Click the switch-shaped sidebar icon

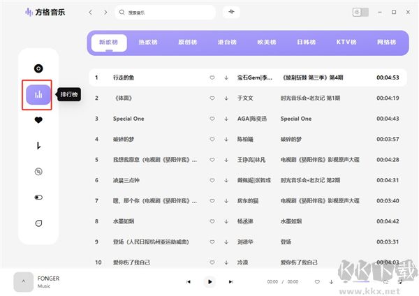coord(38,198)
